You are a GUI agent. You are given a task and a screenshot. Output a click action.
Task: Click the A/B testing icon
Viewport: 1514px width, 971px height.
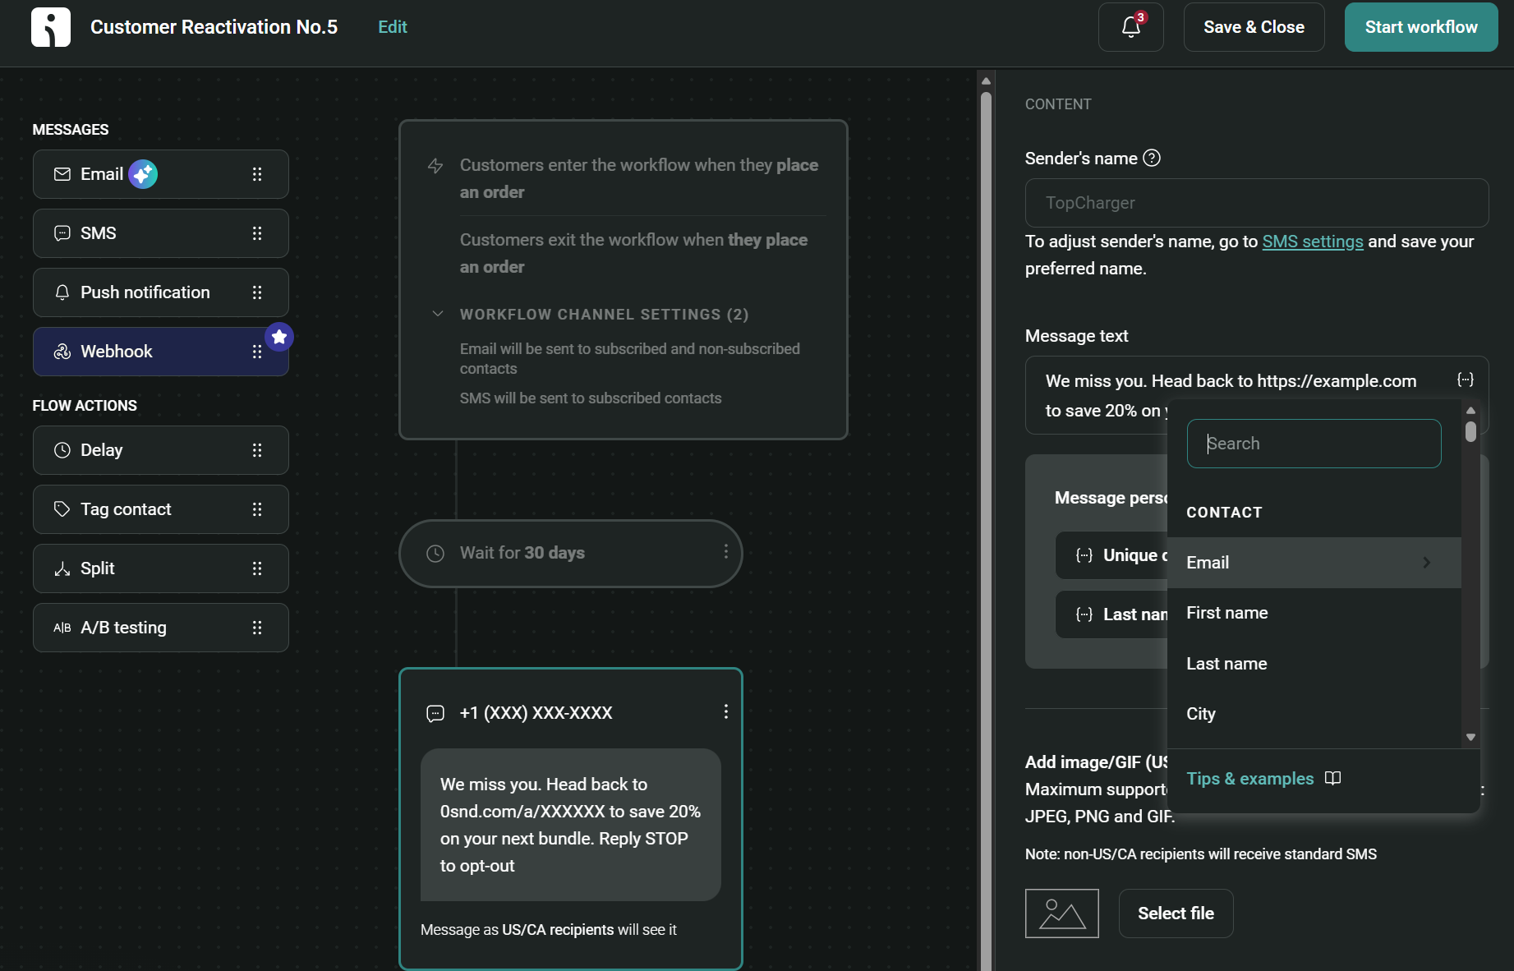pyautogui.click(x=62, y=628)
